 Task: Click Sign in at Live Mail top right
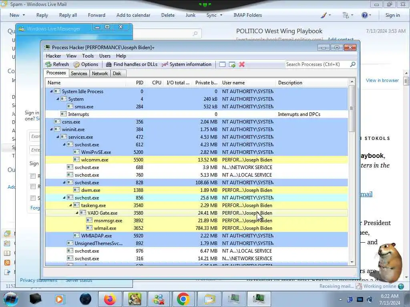pyautogui.click(x=392, y=15)
